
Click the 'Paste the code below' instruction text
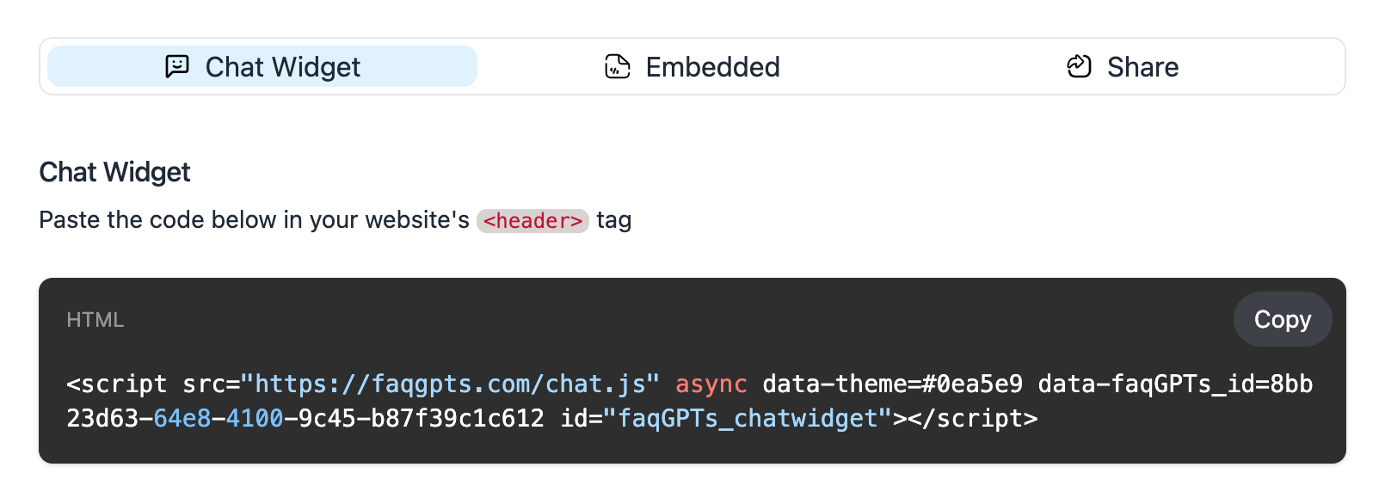pyautogui.click(x=255, y=220)
